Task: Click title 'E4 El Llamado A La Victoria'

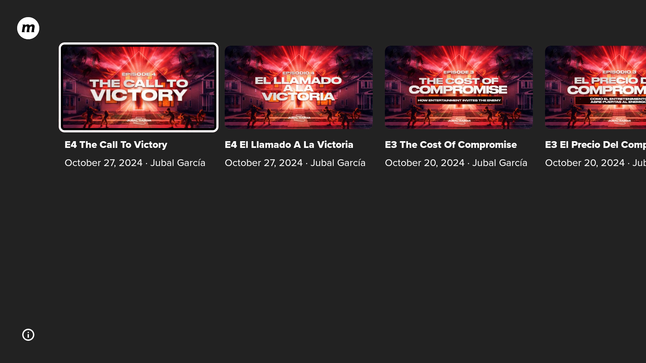Action: tap(289, 145)
